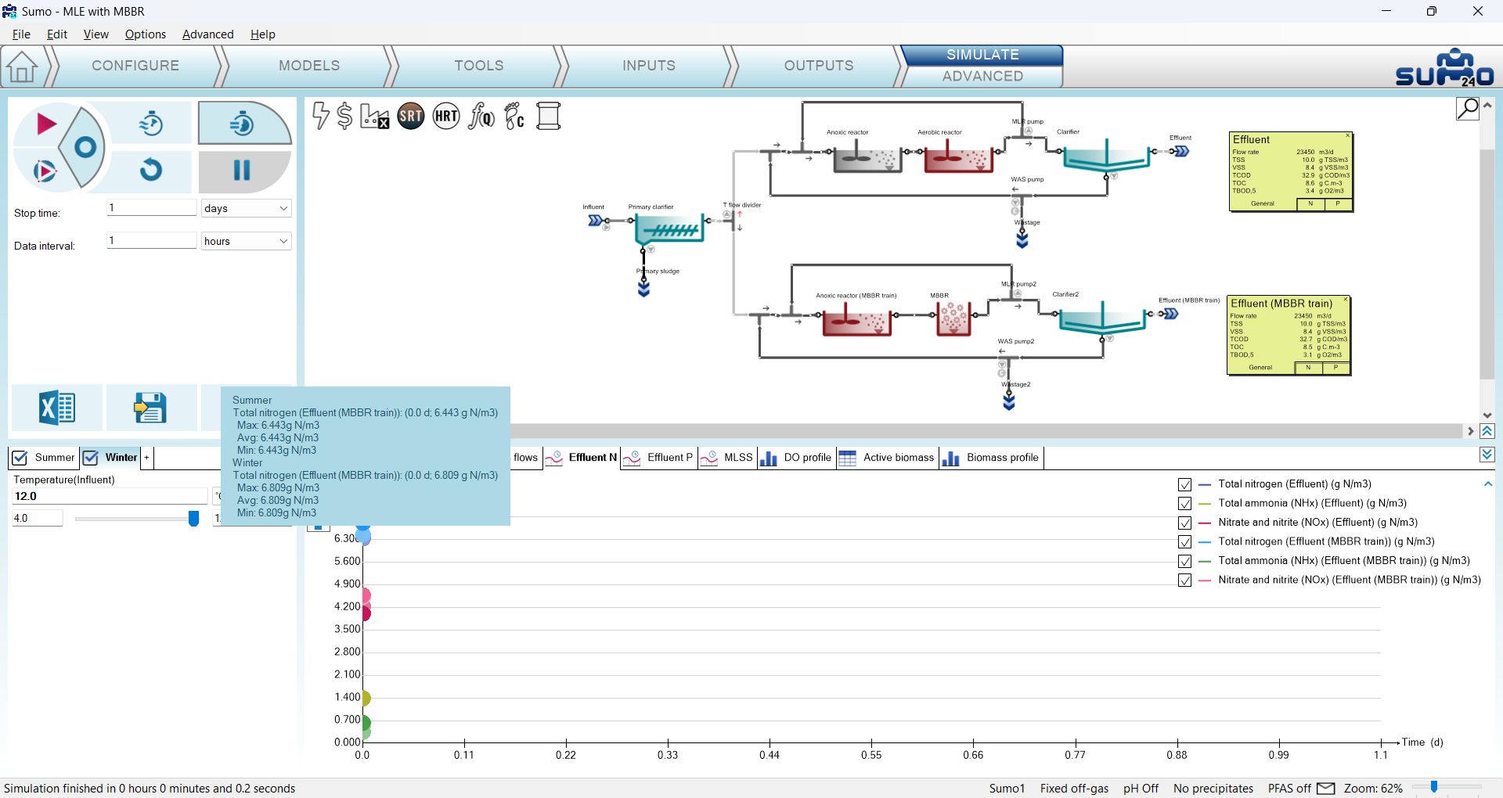The height and width of the screenshot is (798, 1503).
Task: Select the steady-state circle icon
Action: [85, 147]
